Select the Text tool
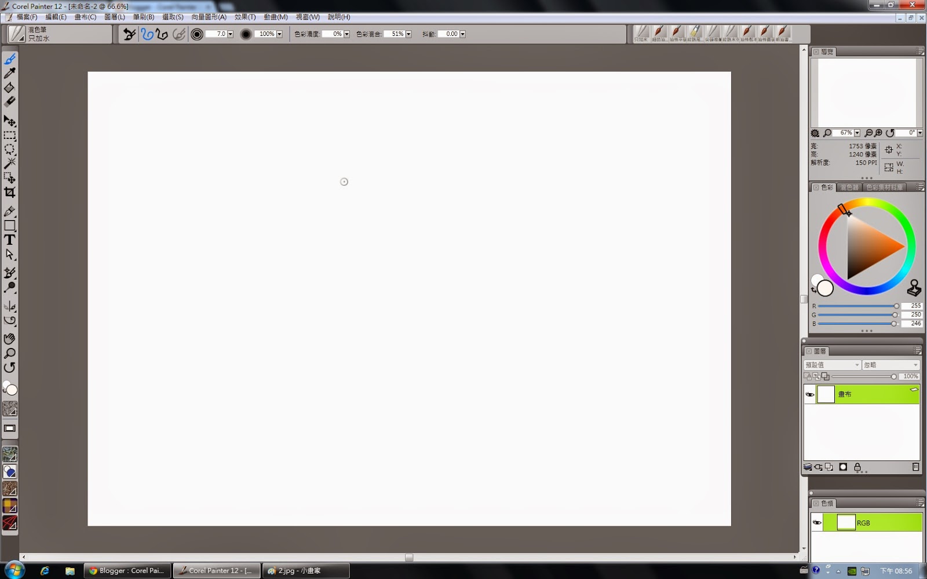Viewport: 927px width, 579px height. click(x=9, y=239)
